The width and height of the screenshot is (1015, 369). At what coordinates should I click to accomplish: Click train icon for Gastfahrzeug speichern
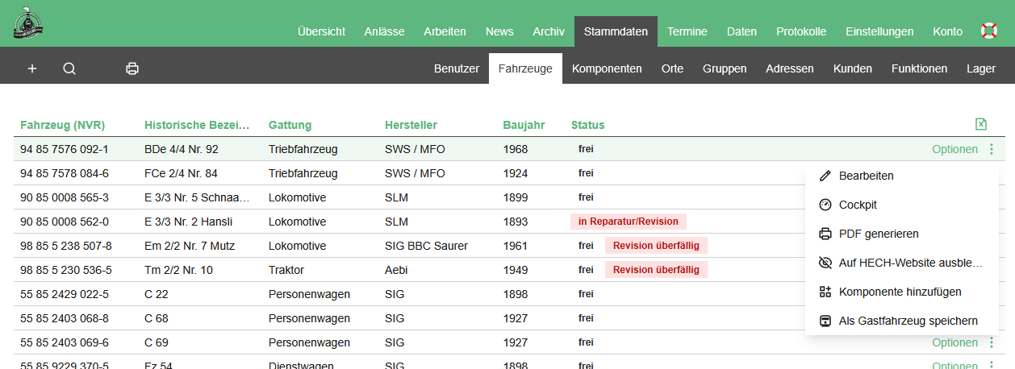[825, 321]
